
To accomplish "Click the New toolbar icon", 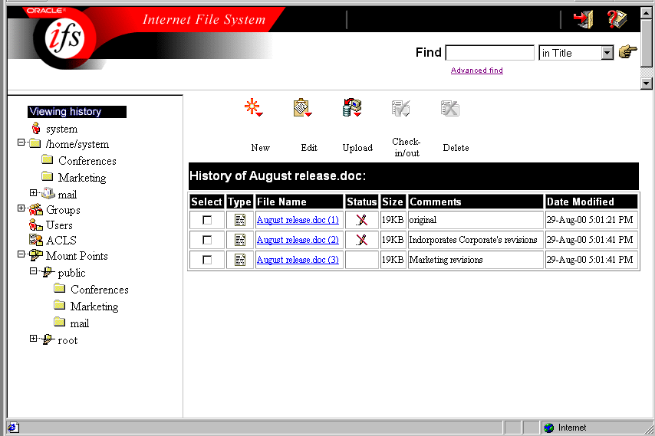I will (254, 107).
